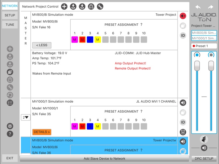Click the redo arrow
The height and width of the screenshot is (164, 219).
(x=211, y=7)
